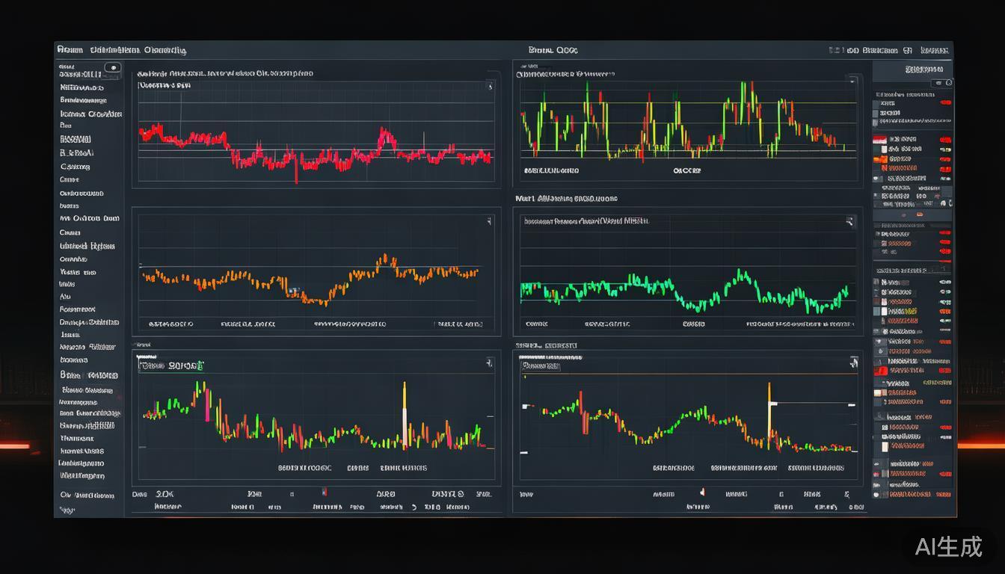Click the top-right multicolor chart's corner icon
The width and height of the screenshot is (1005, 574).
pos(851,80)
